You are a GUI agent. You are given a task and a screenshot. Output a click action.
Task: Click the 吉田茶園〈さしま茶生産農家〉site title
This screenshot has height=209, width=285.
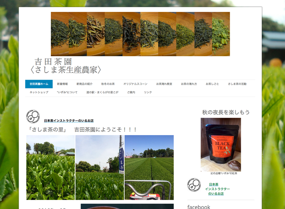(x=66, y=66)
